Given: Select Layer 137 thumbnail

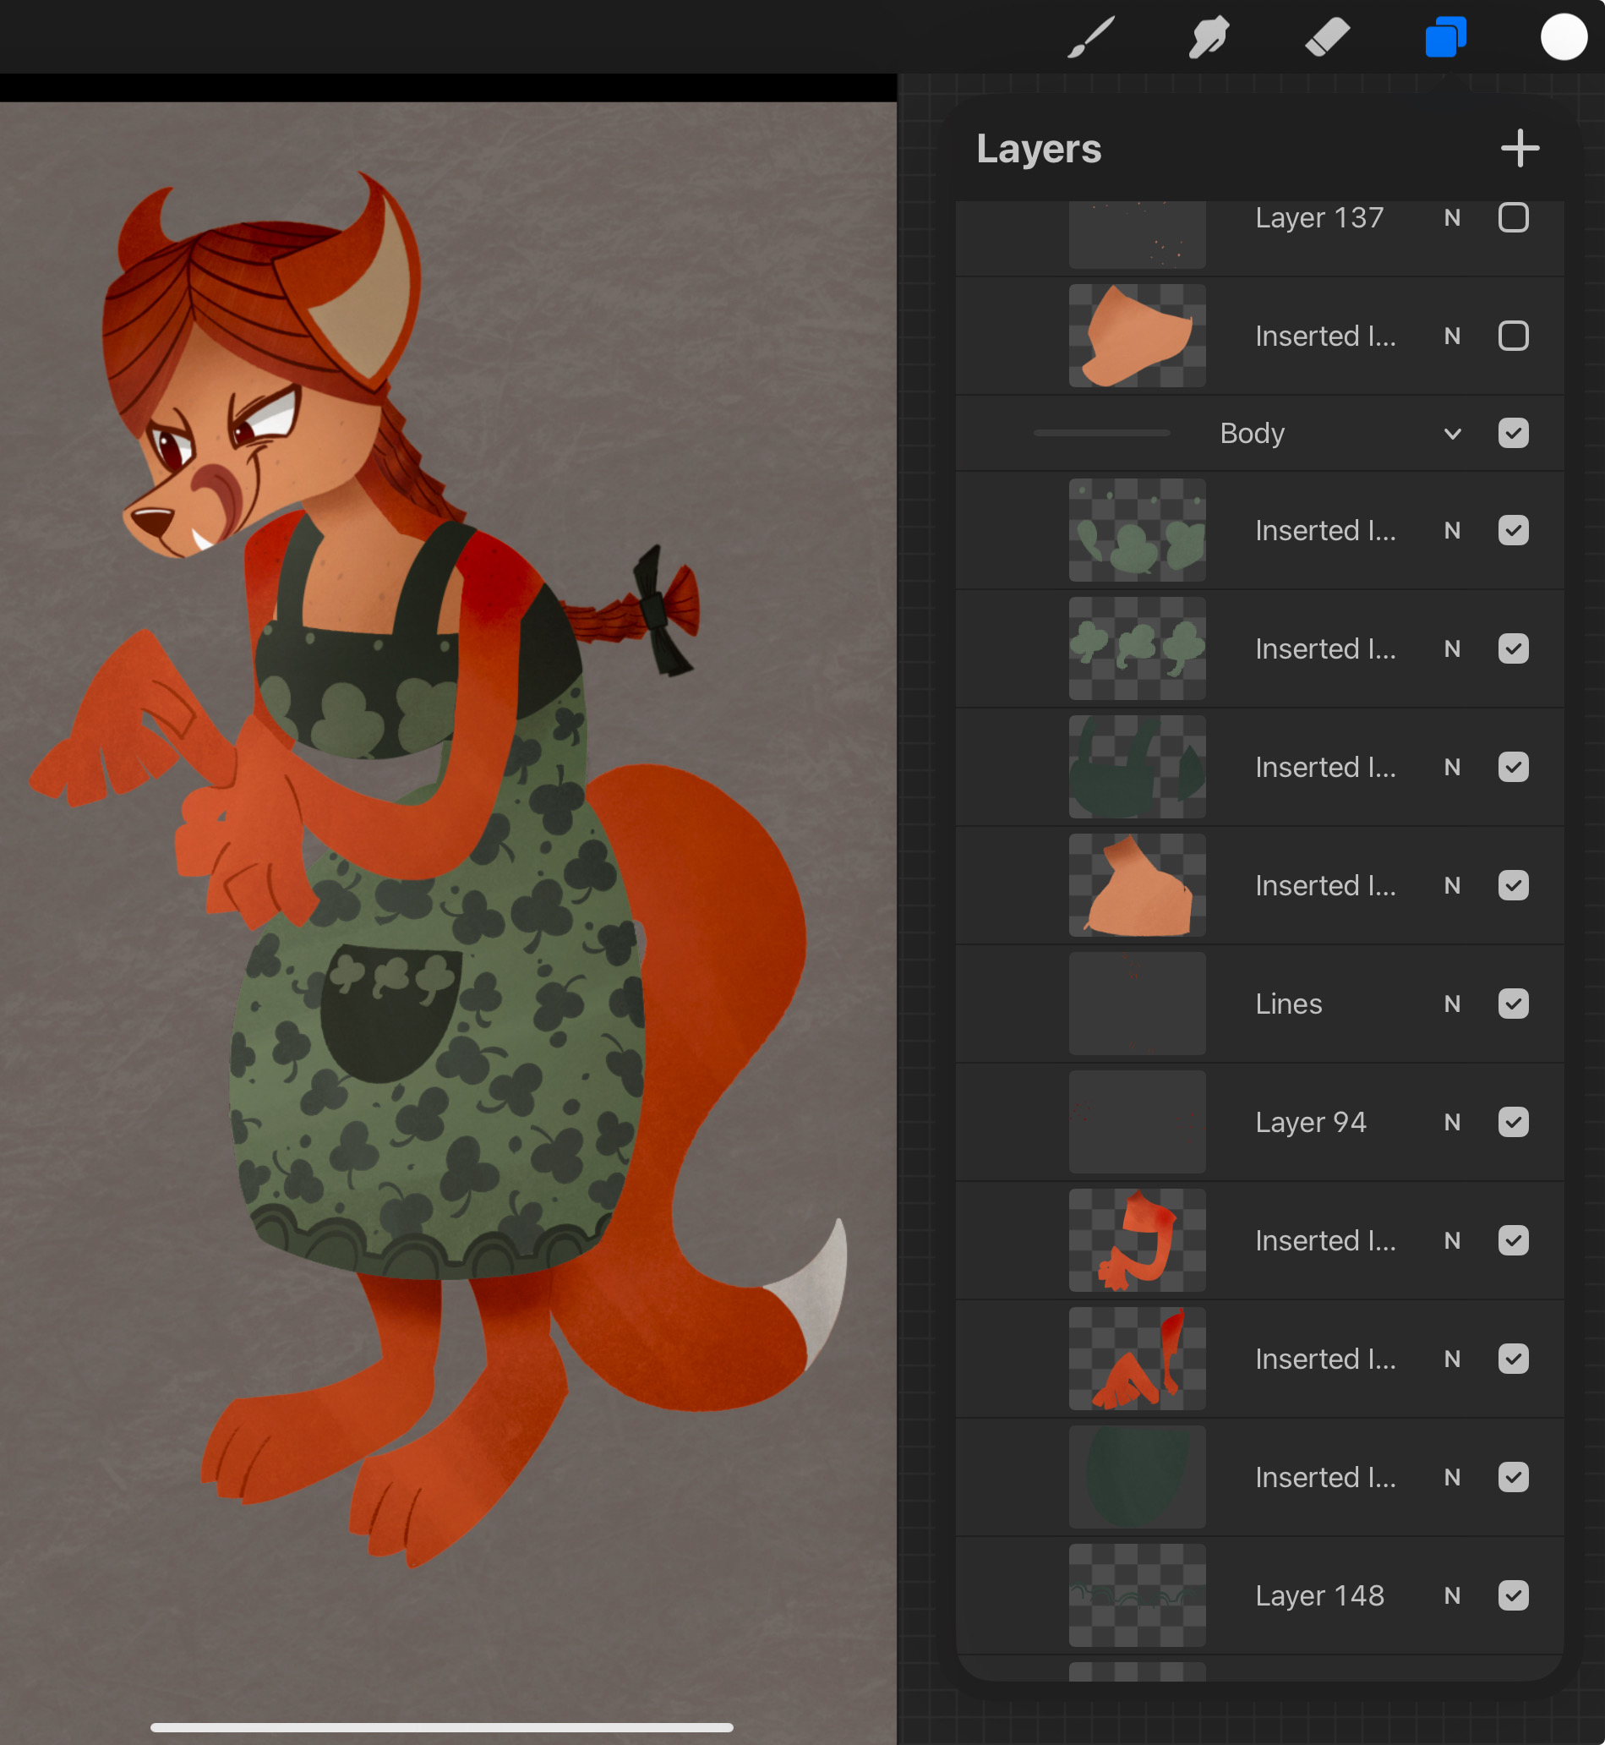Looking at the screenshot, I should pyautogui.click(x=1137, y=234).
